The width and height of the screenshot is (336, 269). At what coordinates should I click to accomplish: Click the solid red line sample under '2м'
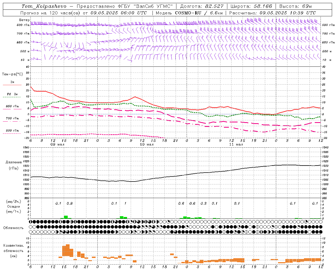tap(12, 85)
